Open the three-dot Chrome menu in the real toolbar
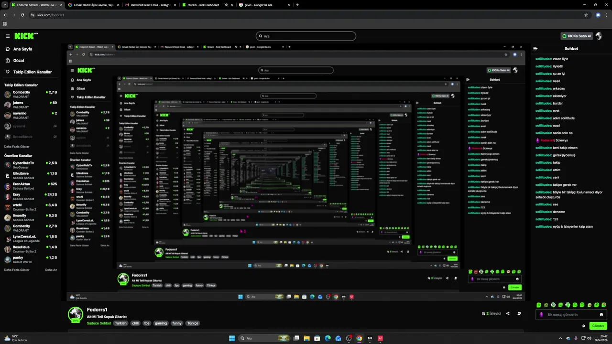This screenshot has width=612, height=344. click(x=607, y=15)
